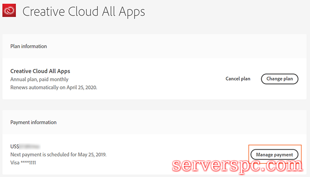310x177 pixels.
Task: Click the Cancel plan link
Action: click(238, 79)
